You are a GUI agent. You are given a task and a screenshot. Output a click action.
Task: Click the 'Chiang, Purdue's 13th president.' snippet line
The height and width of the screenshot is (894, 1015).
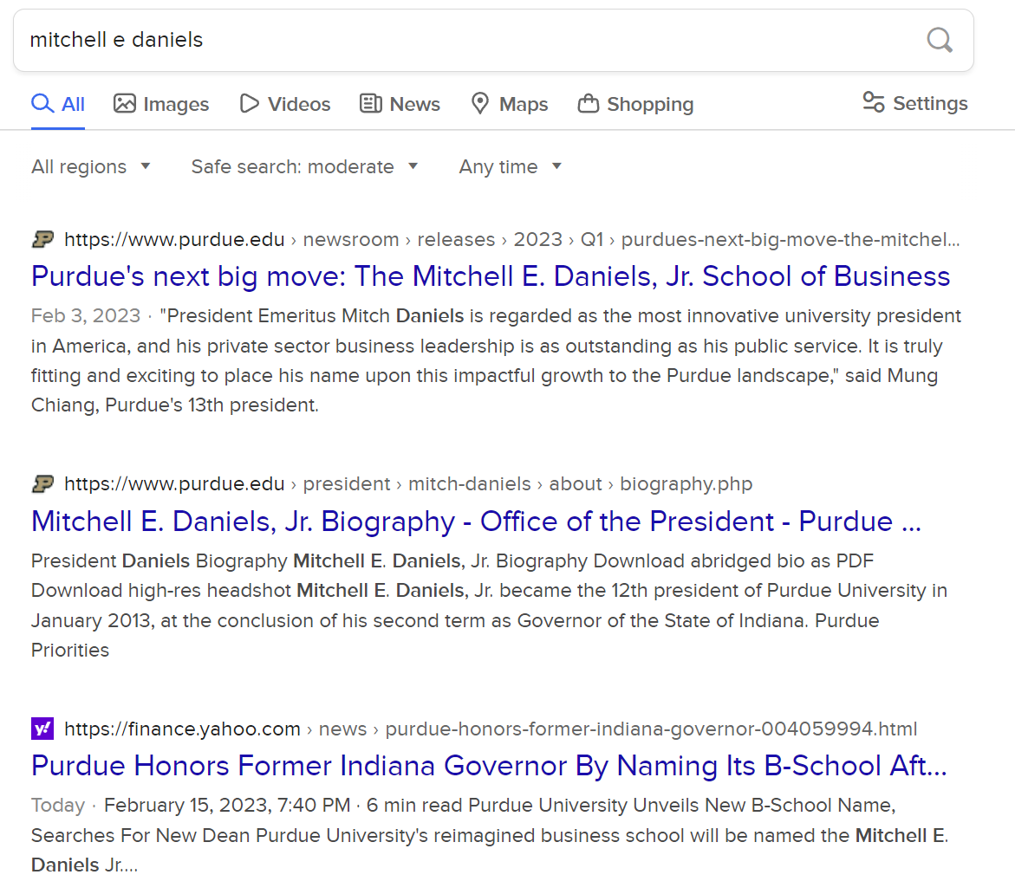coord(175,405)
